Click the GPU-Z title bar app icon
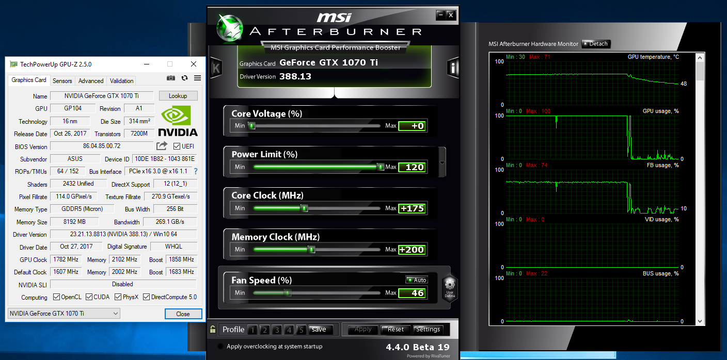 (x=13, y=64)
